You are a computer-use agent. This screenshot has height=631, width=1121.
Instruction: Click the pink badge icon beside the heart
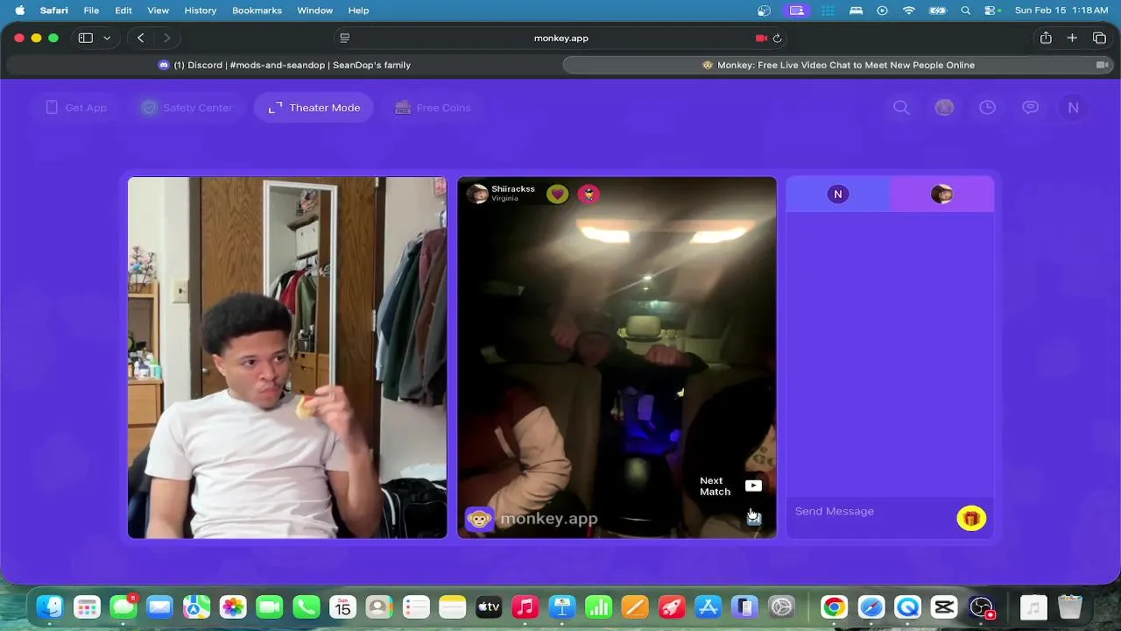click(x=589, y=194)
